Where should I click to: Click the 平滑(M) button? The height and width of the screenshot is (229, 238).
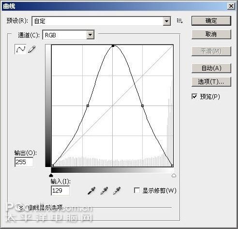click(211, 51)
